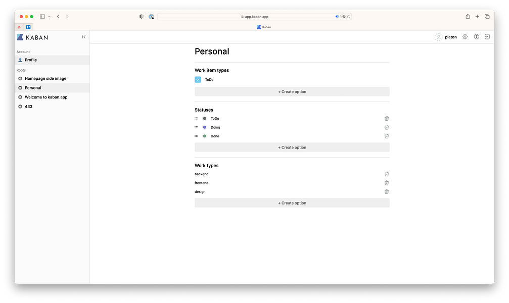Select the Personal root

pos(52,88)
